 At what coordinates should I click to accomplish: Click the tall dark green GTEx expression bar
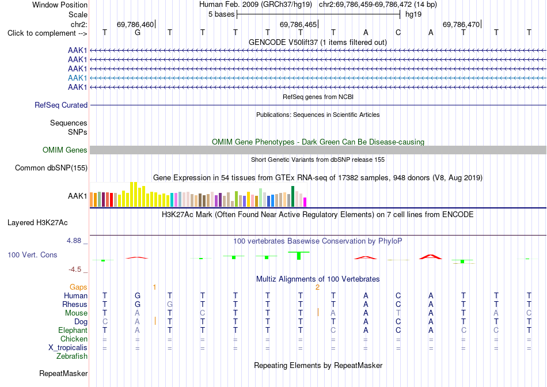(293, 196)
